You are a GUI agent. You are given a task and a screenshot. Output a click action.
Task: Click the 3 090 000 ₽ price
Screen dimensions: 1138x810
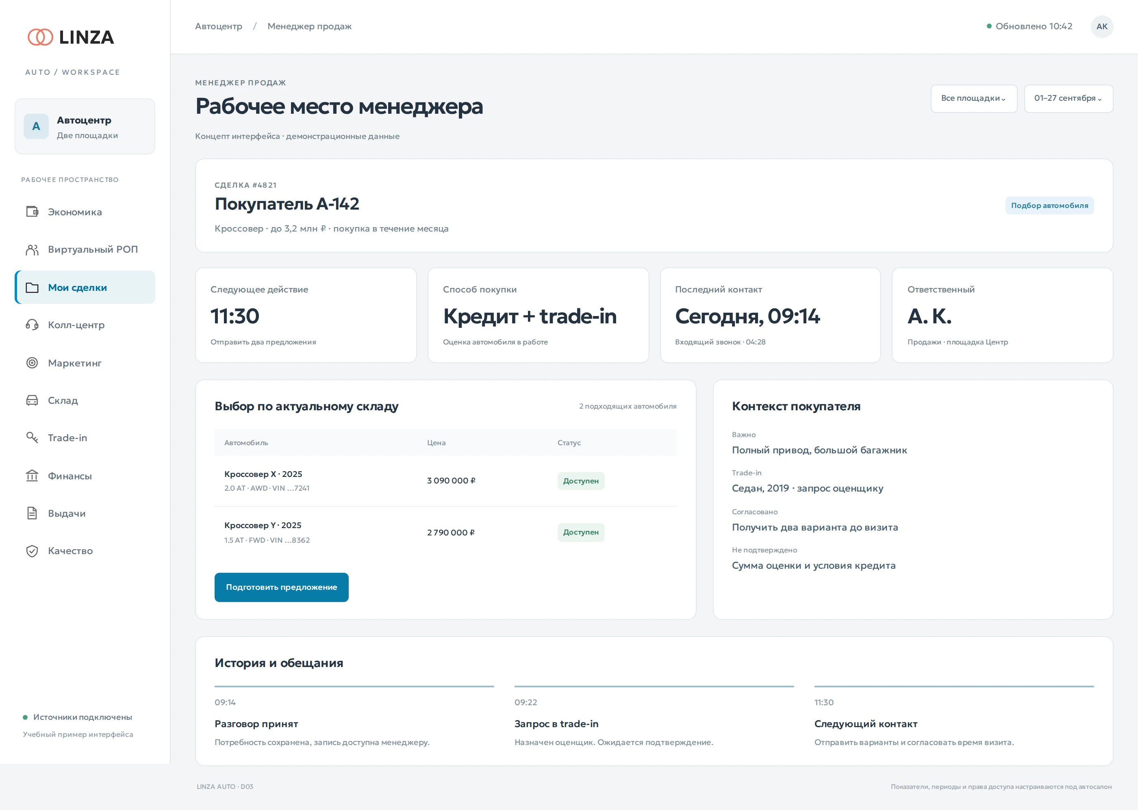pos(451,481)
